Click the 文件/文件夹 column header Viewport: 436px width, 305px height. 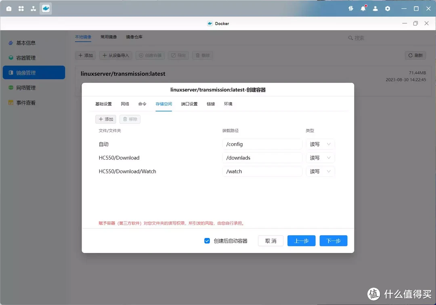click(110, 131)
